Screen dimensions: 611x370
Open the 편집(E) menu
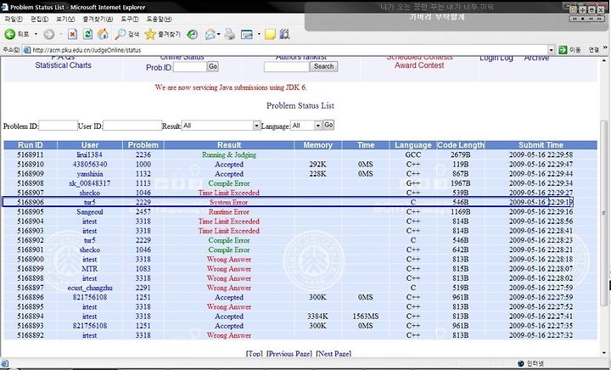pos(39,19)
